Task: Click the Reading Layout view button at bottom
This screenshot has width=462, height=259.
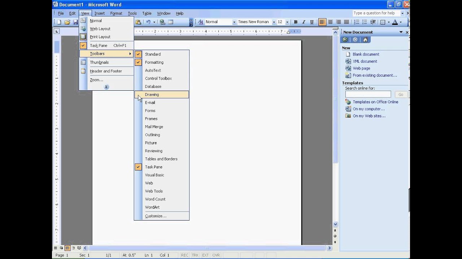Action: pyautogui.click(x=79, y=248)
